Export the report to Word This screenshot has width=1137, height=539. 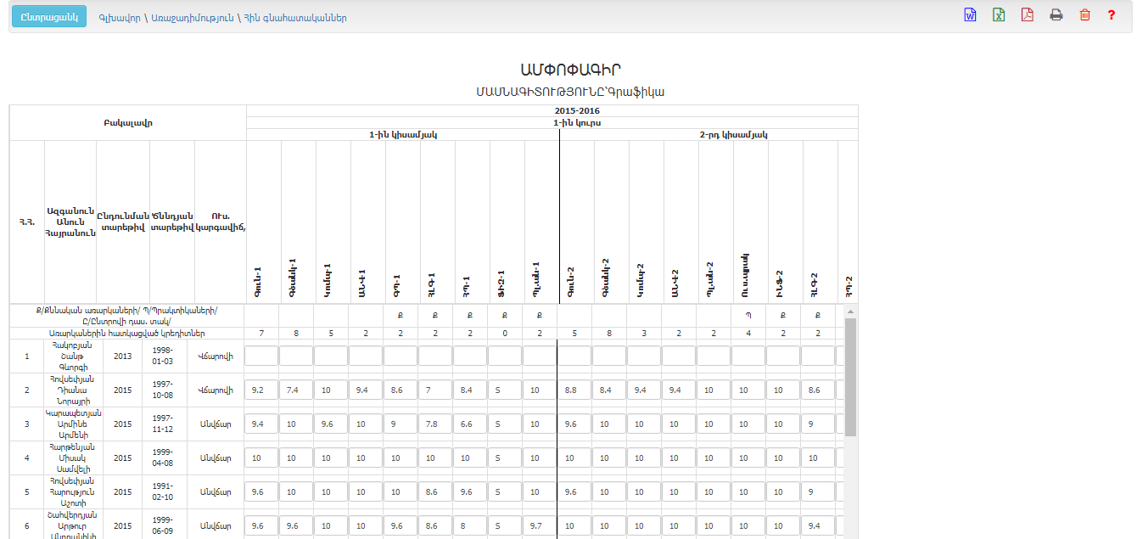970,15
